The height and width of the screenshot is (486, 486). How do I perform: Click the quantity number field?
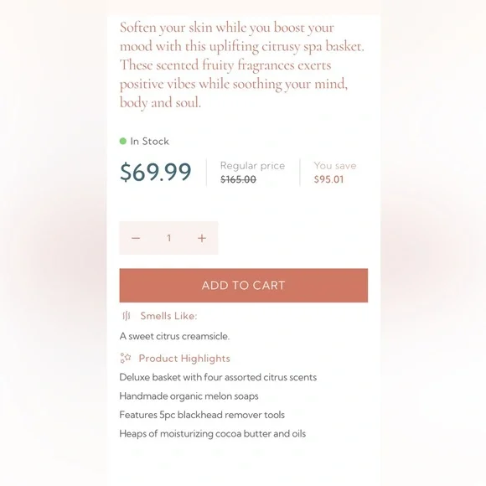tap(169, 238)
